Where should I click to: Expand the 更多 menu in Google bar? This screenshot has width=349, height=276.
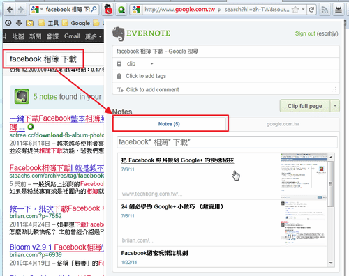point(94,36)
